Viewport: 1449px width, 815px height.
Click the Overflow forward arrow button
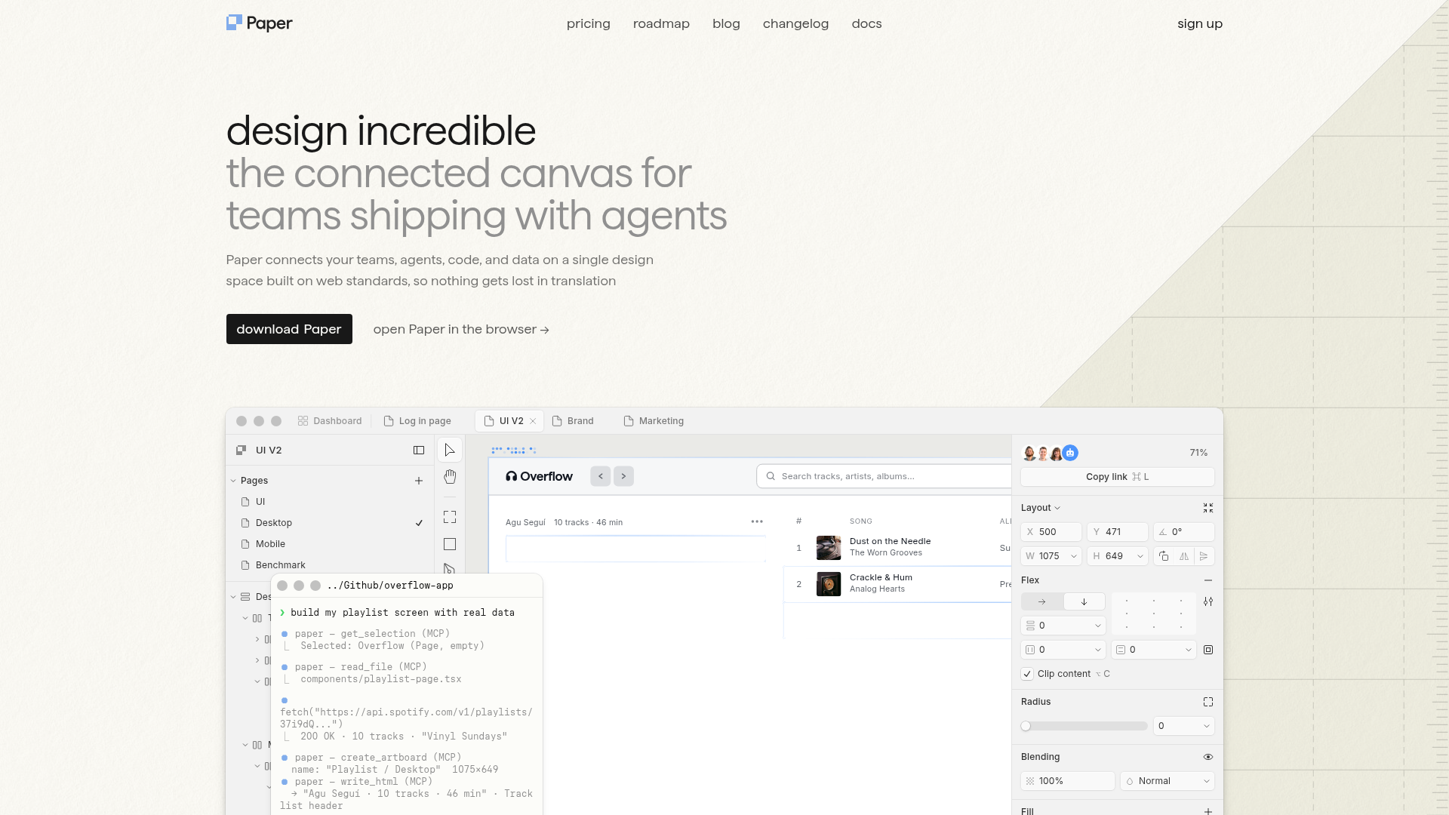tap(623, 476)
